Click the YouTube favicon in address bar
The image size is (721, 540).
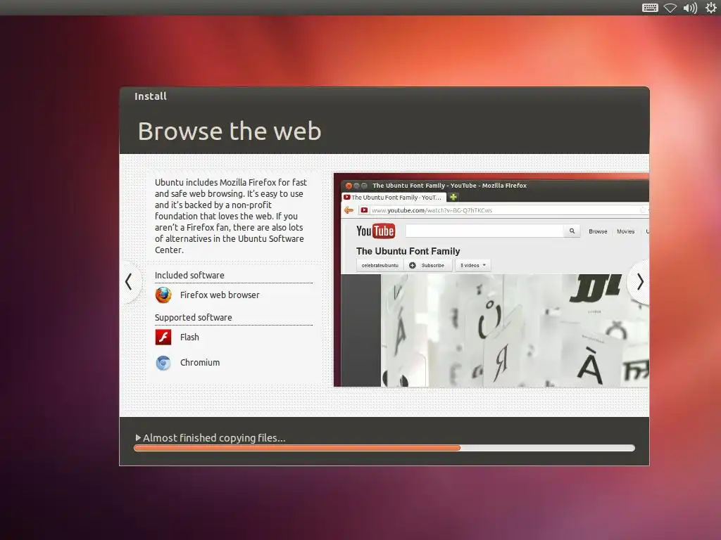click(x=364, y=210)
